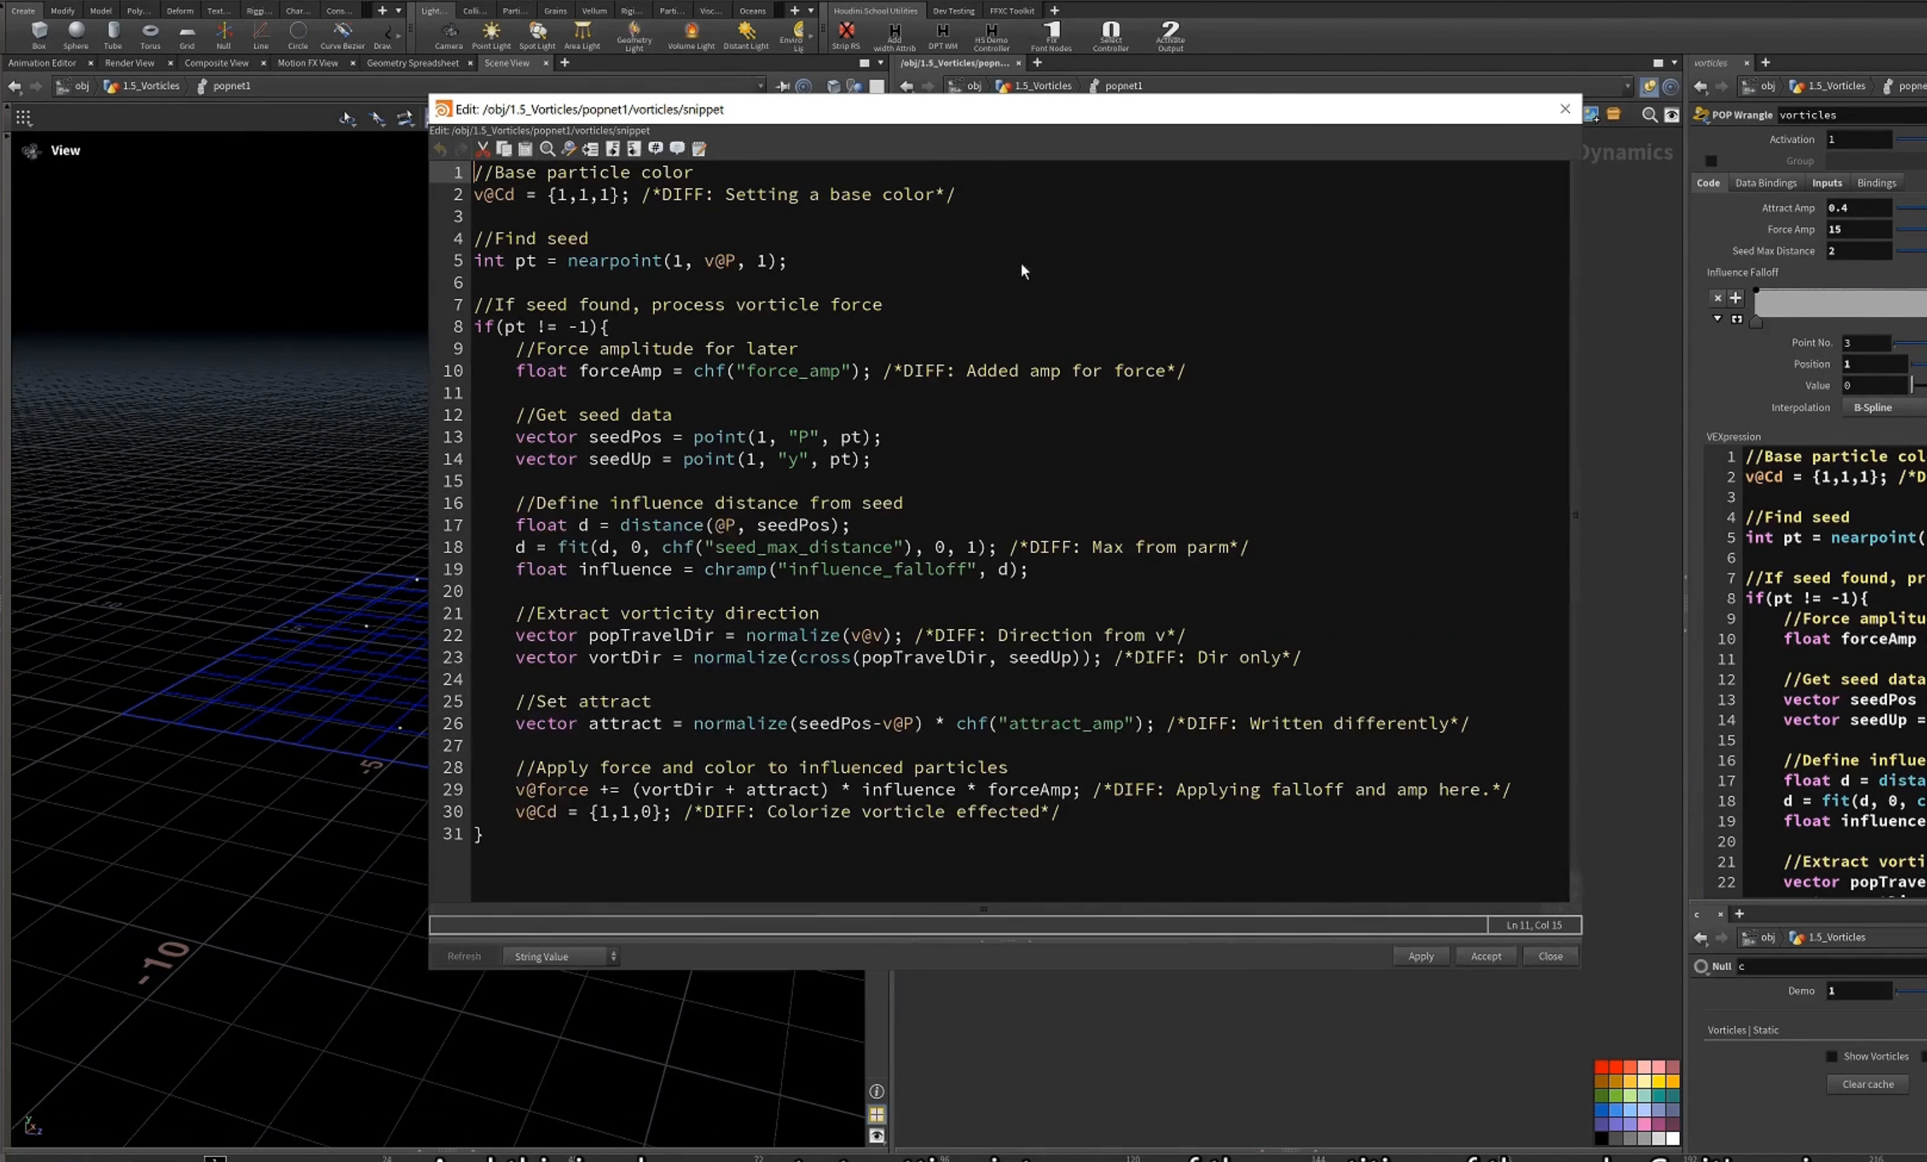
Task: Select the Sphere shelf tool
Action: click(x=76, y=35)
